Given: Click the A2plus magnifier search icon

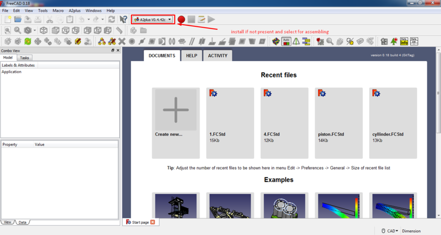Looking at the screenshot, I should [x=330, y=41].
